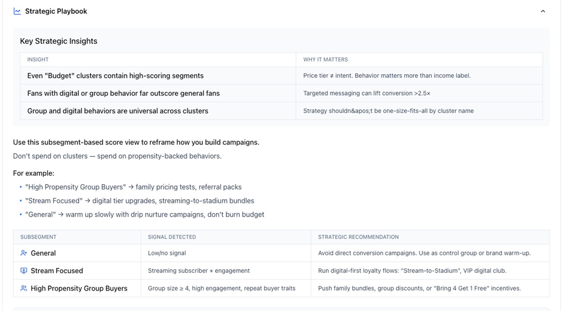Viewport: 572px width, 311px height.
Task: Click the SUBSEGMENT column header
Action: point(38,237)
